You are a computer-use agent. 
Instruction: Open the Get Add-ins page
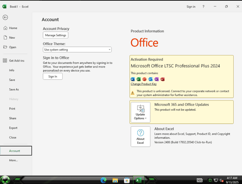(16, 60)
